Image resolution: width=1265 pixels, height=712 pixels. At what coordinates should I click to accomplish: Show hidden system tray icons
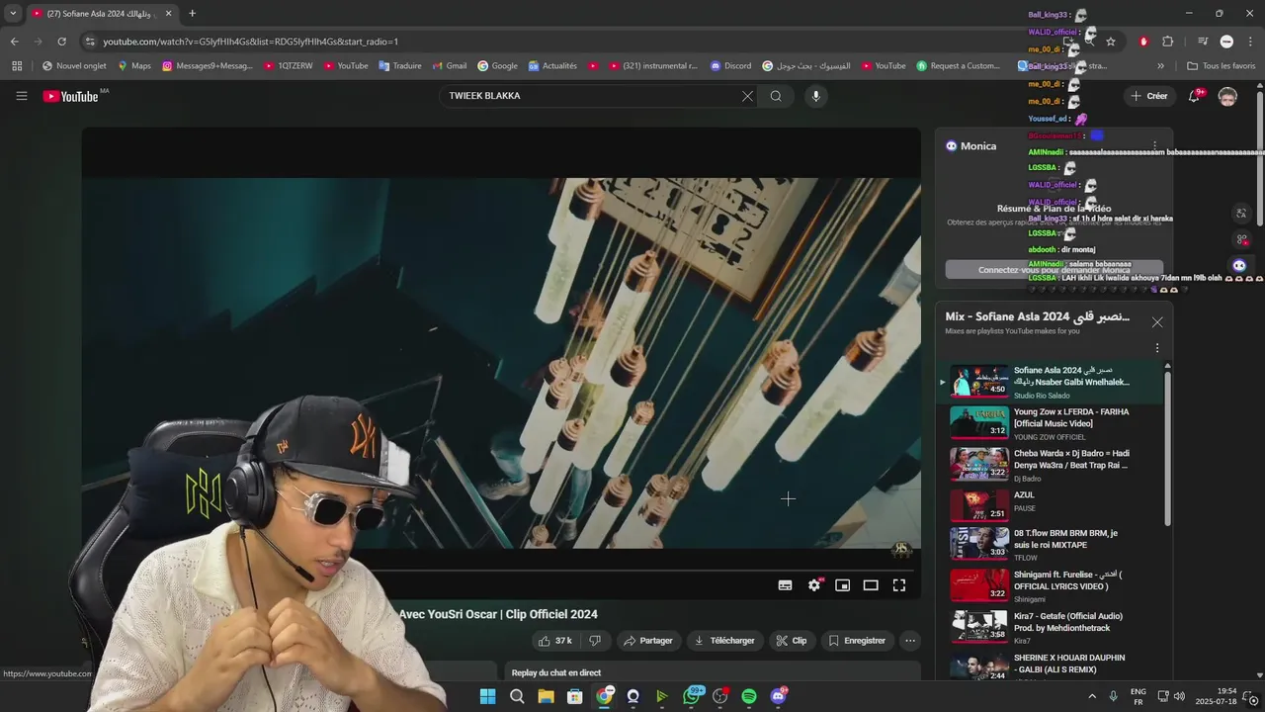click(1091, 696)
